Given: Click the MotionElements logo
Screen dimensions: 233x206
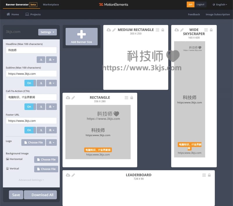Looking at the screenshot, I should click(x=114, y=5).
